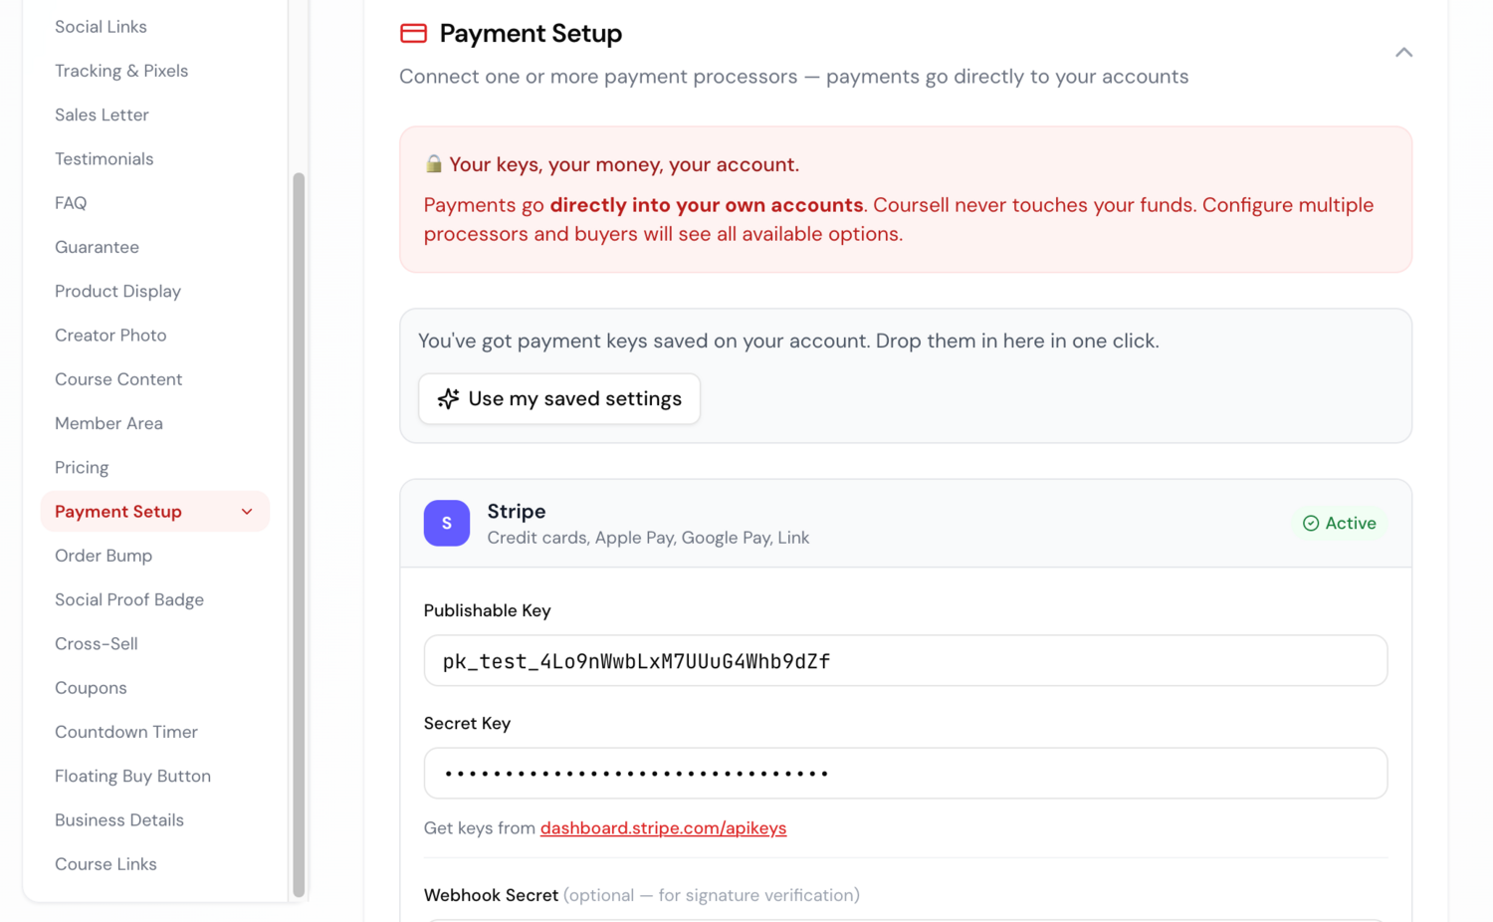Expand the Payment Setup sidebar chevron

coord(247,512)
